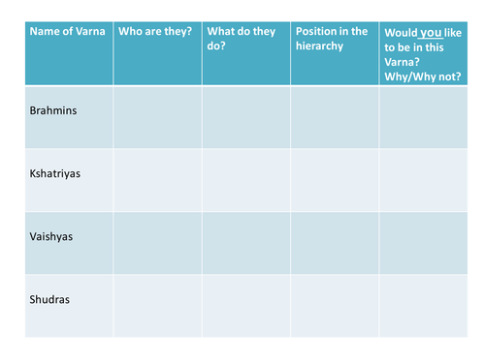
Task: Select the 'Who are they?' header cell
Action: [x=157, y=53]
